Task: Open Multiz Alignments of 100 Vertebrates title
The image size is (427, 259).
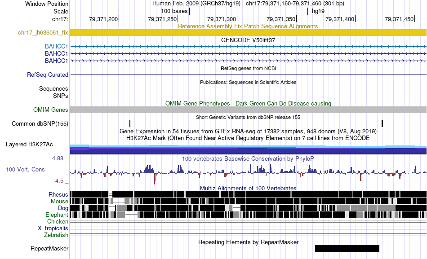Action: click(248, 188)
